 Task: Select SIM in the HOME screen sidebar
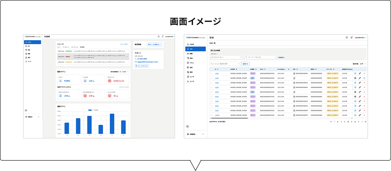point(33,46)
